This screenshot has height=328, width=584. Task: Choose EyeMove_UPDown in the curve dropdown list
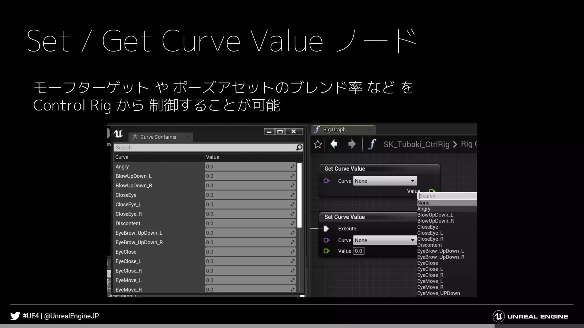447,293
